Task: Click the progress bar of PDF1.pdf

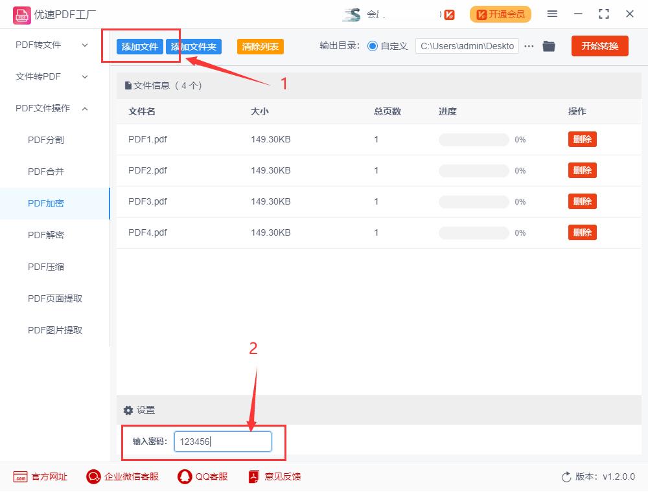Action: (474, 139)
